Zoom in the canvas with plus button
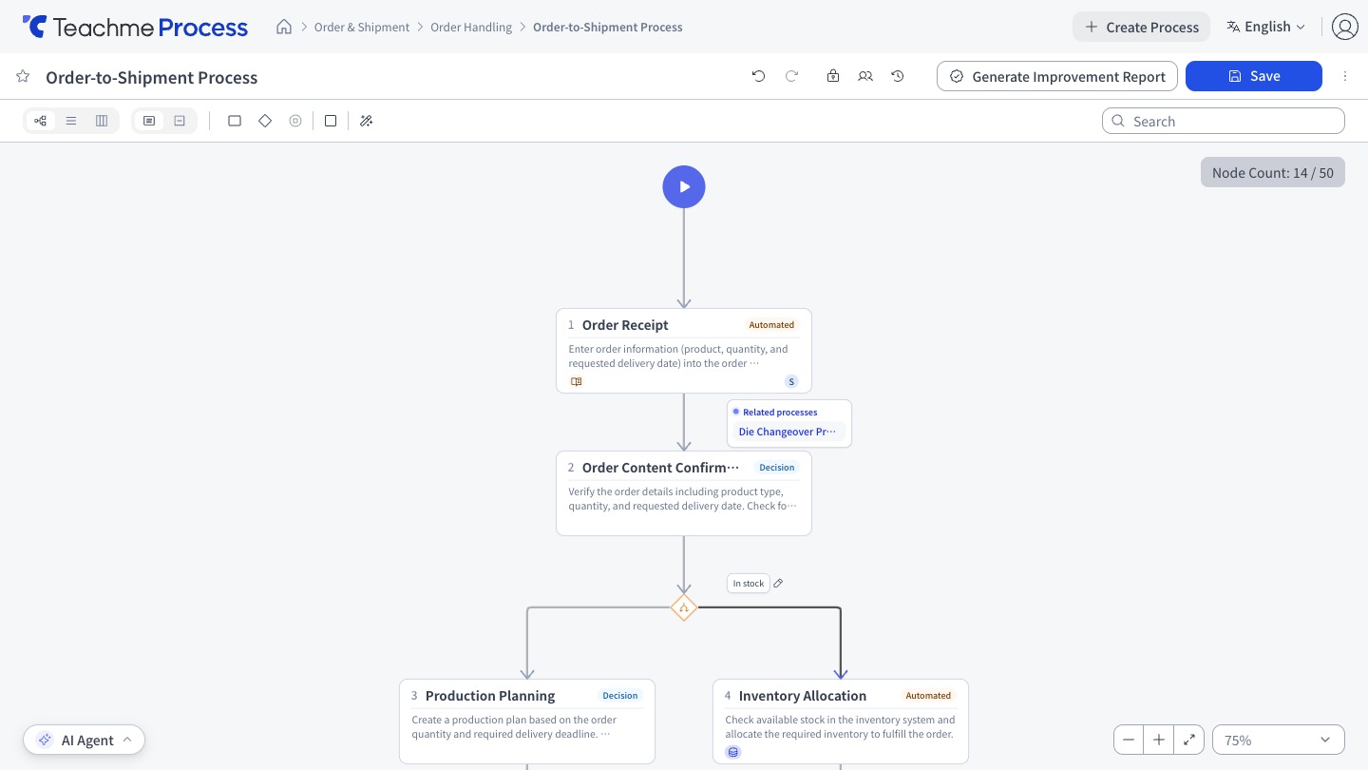Viewport: 1368px width, 770px height. (1159, 740)
